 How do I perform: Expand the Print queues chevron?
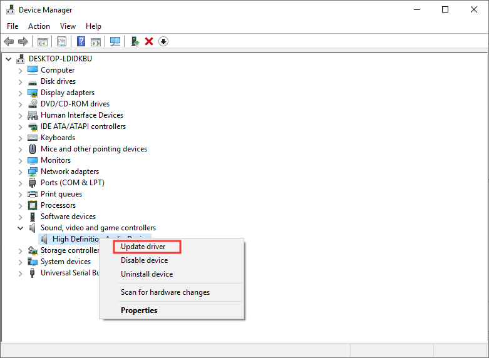click(x=20, y=195)
